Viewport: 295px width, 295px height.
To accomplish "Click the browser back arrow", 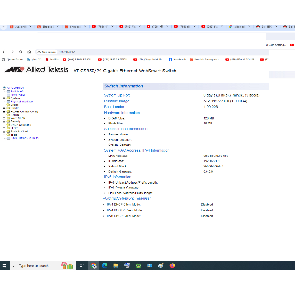I will coord(4,52).
